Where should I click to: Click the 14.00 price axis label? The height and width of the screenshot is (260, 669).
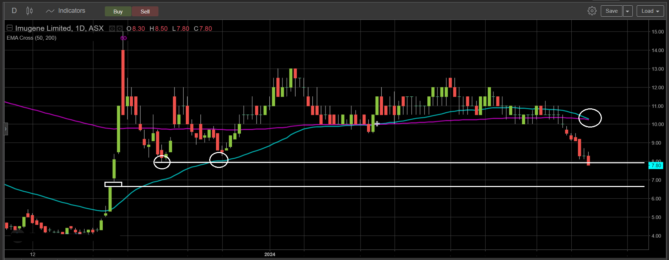[657, 50]
